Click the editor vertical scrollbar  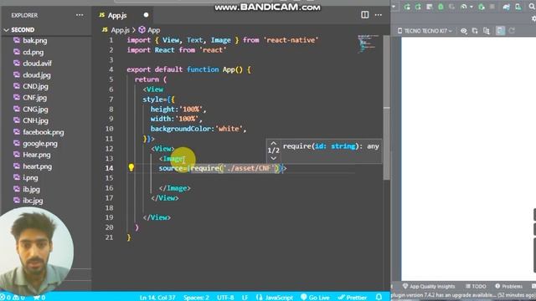point(387,108)
